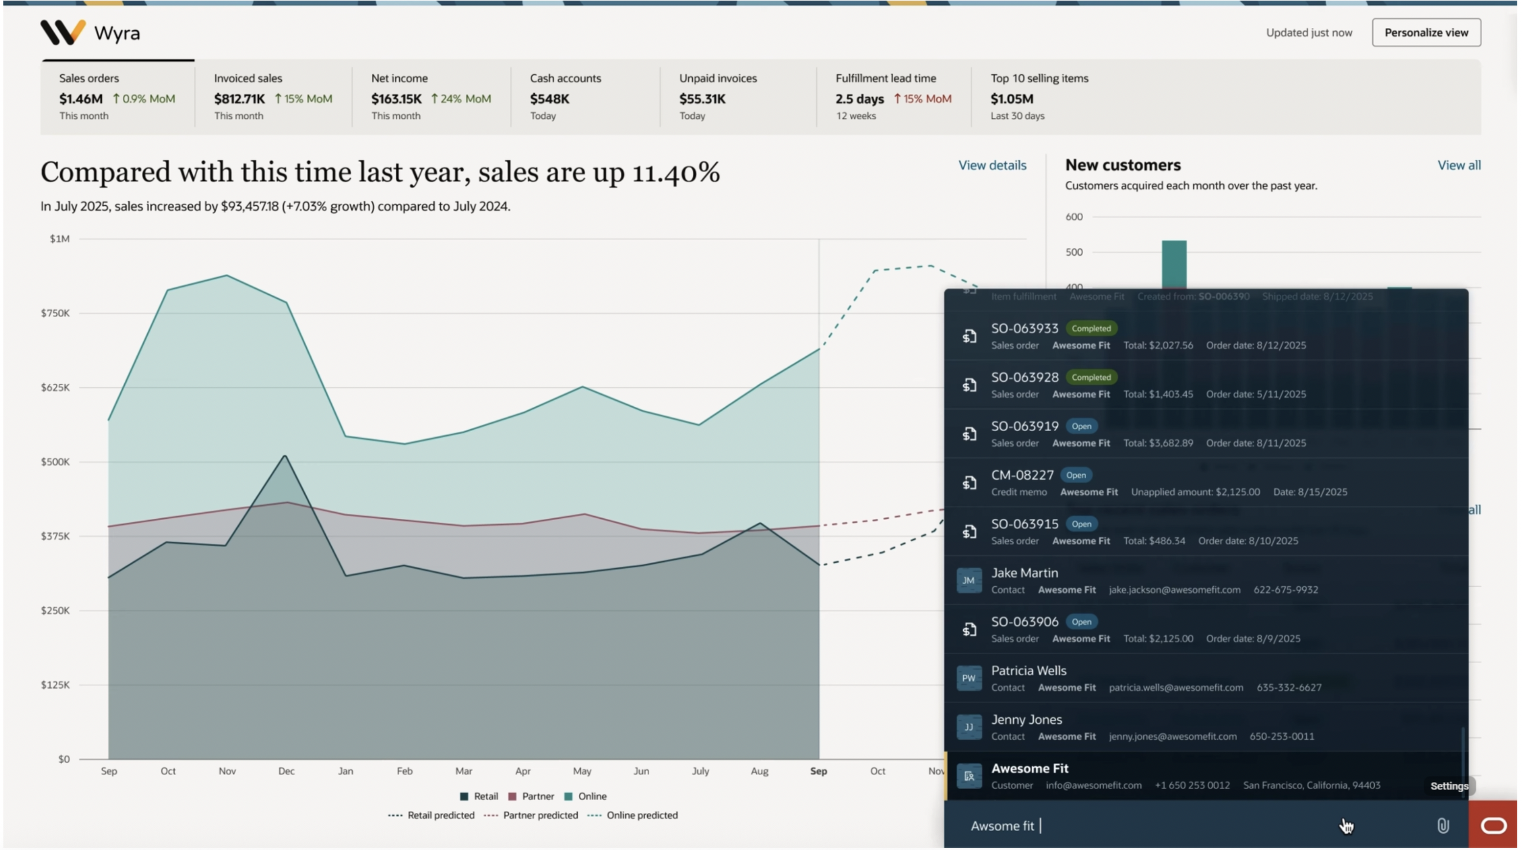Click the Jenny Jones JJ avatar
Viewport: 1522px width, 850px height.
969,727
